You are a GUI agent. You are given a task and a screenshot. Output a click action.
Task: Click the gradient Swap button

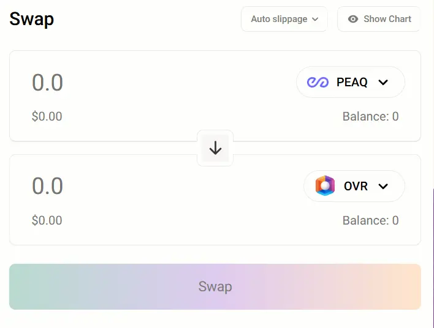pyautogui.click(x=215, y=286)
